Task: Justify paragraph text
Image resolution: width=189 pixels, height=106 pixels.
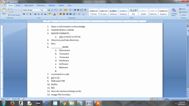Action: pos(70,14)
